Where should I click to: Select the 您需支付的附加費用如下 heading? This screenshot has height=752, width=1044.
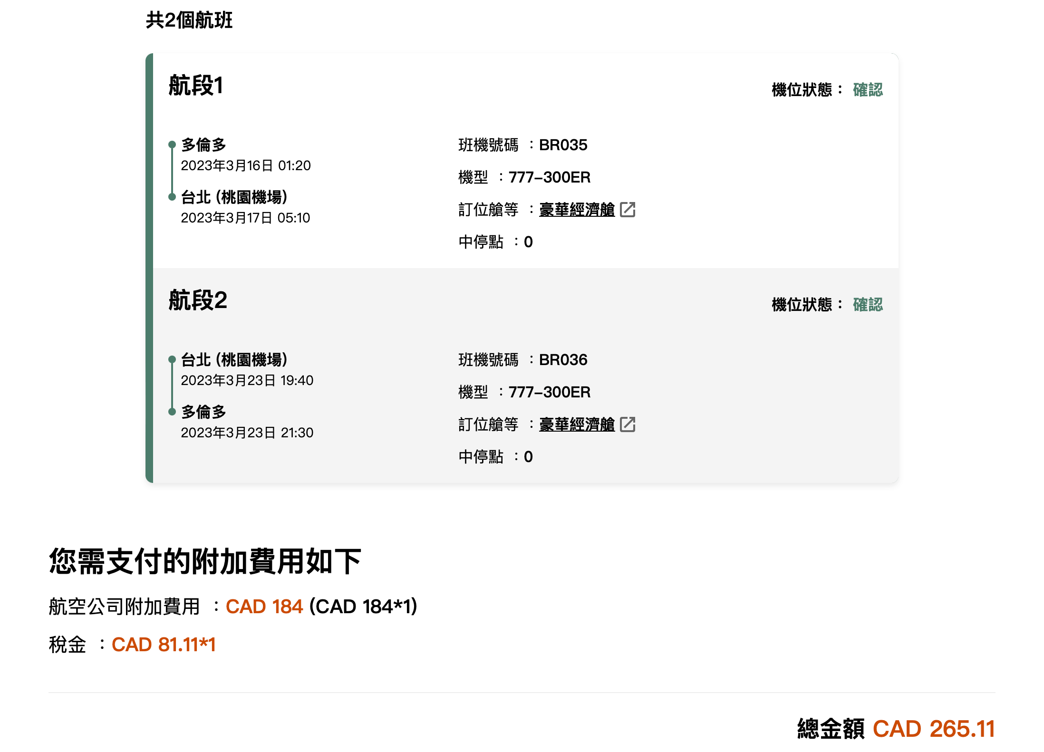pos(205,562)
